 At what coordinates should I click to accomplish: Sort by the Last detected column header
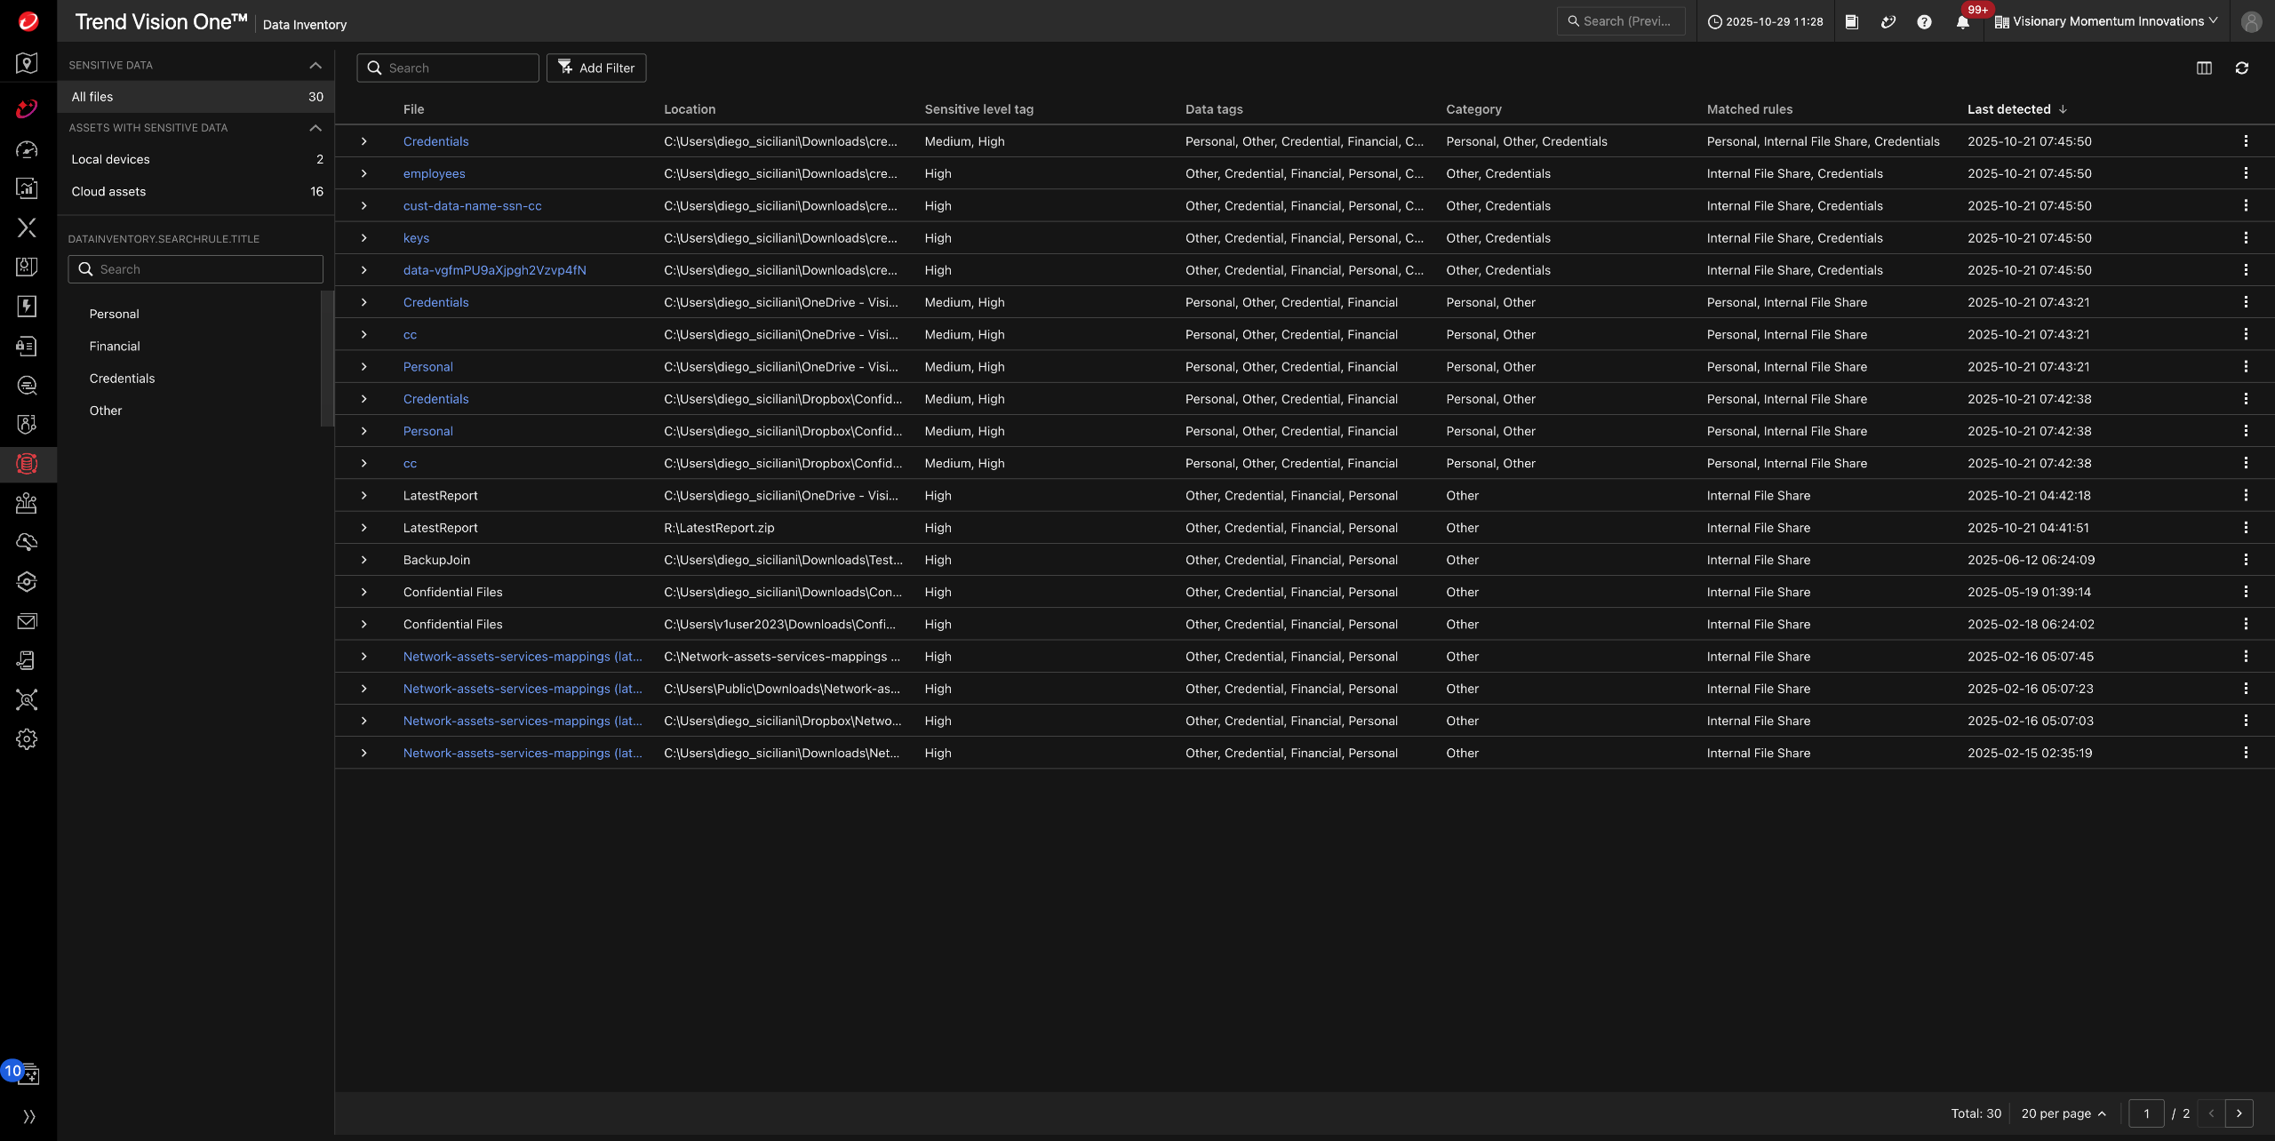coord(2008,109)
